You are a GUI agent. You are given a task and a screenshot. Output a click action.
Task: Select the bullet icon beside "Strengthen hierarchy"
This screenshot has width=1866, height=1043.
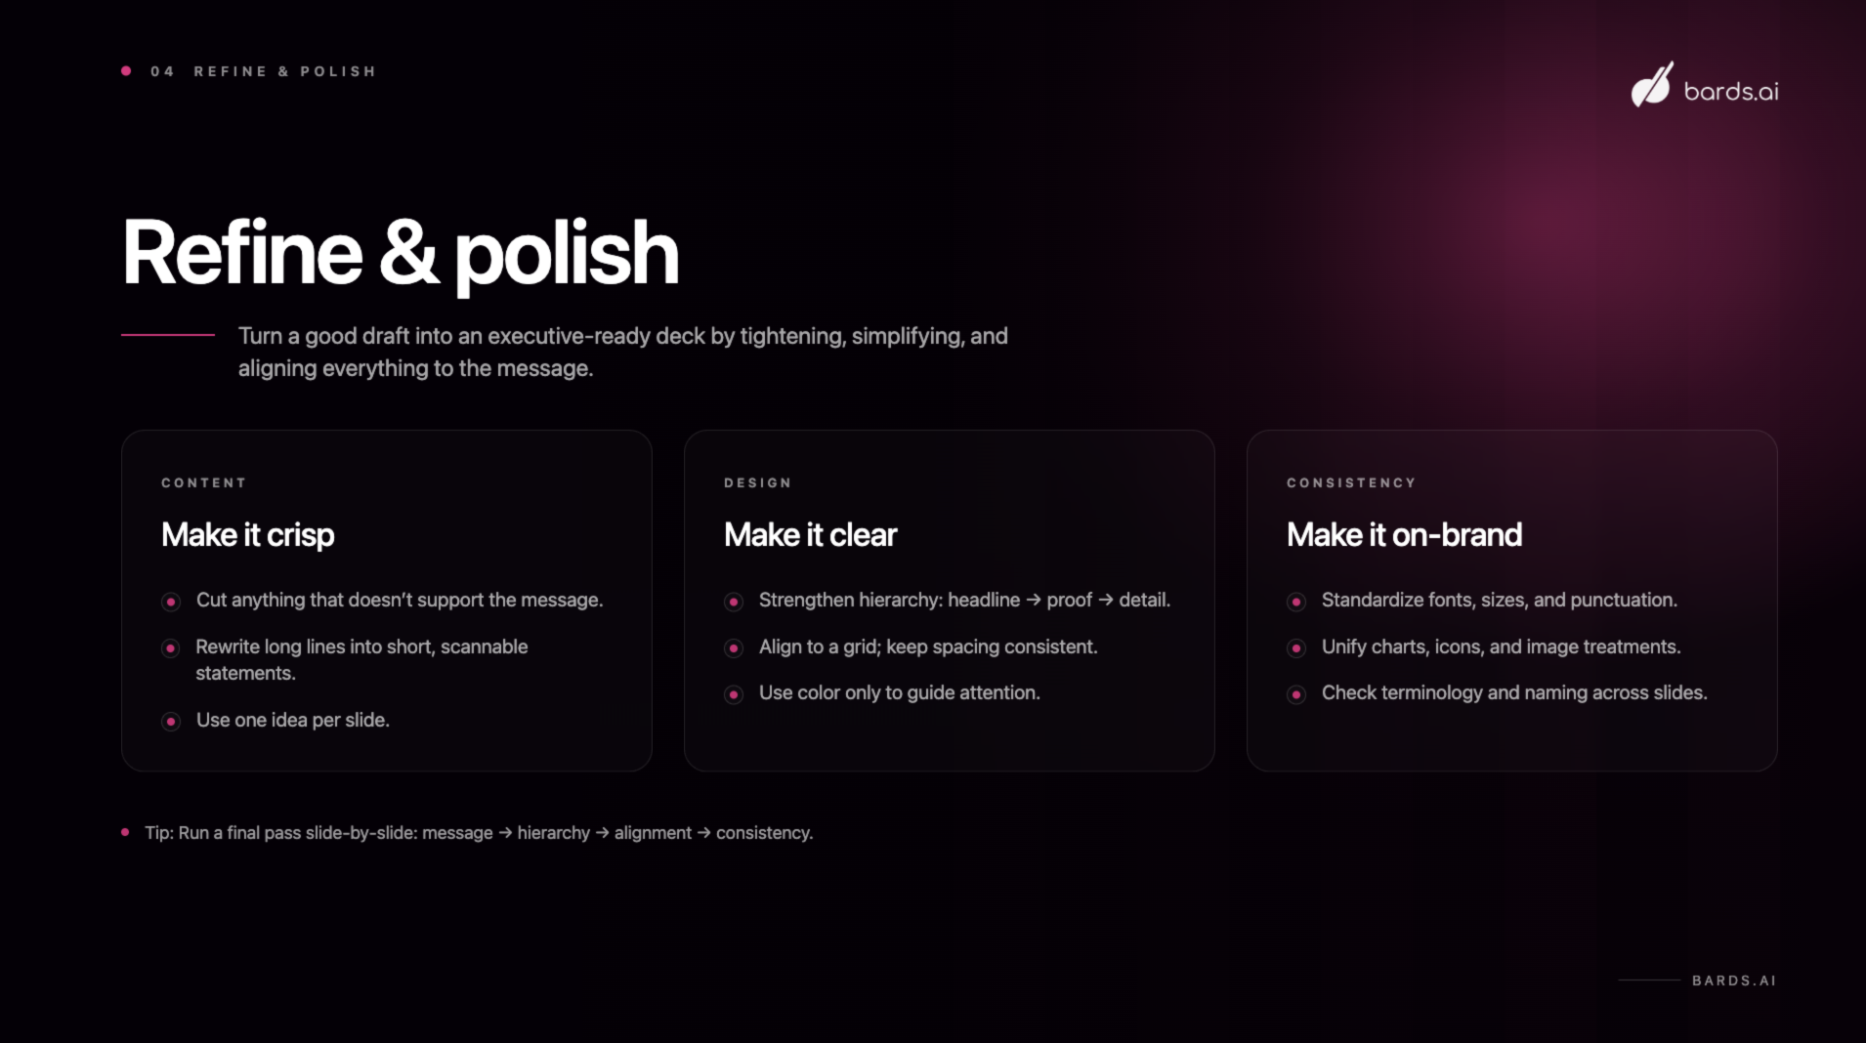click(734, 602)
